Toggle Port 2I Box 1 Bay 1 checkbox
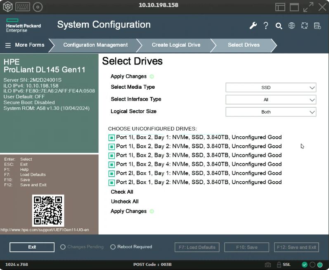 click(x=111, y=174)
